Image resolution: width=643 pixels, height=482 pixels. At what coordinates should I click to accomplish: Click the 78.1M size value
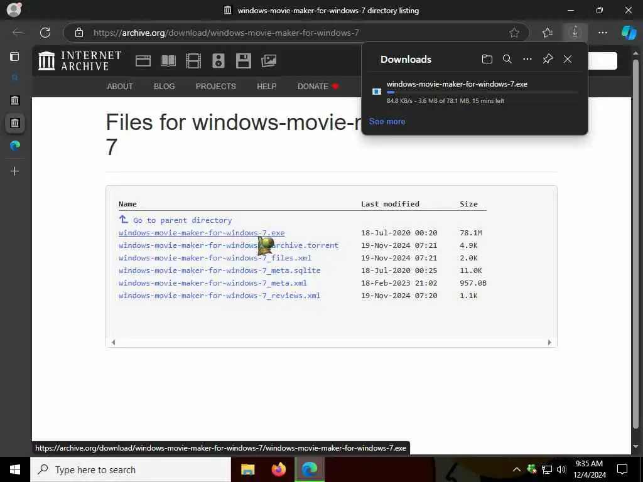[471, 233]
